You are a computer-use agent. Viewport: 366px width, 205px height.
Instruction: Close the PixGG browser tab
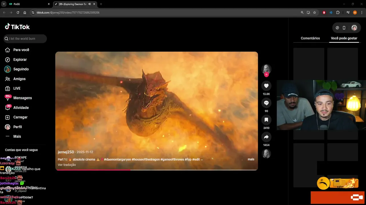pyautogui.click(x=49, y=4)
